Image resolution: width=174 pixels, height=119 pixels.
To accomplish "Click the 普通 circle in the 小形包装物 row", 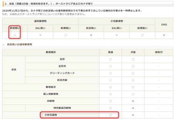I will (110, 115).
